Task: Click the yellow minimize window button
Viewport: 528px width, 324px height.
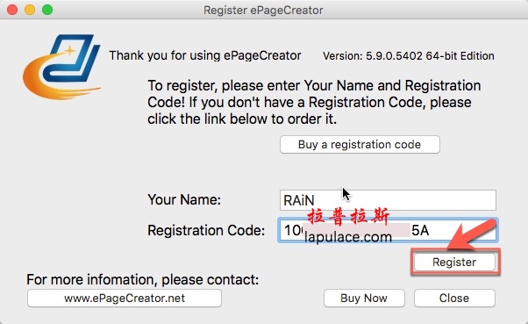Action: [x=30, y=10]
